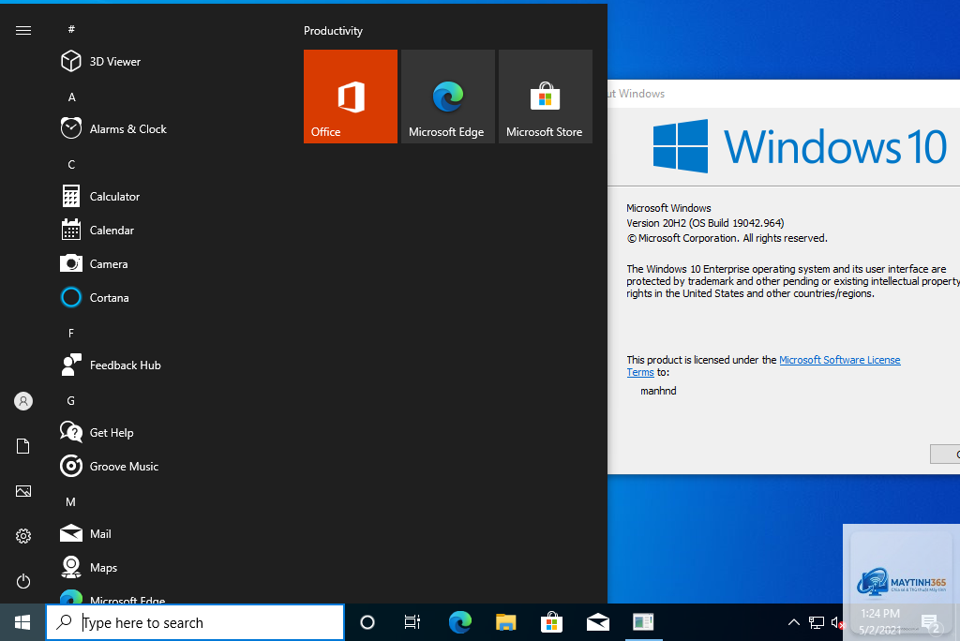This screenshot has height=641, width=960.
Task: Click the 'G' letter group header
Action: (71, 400)
